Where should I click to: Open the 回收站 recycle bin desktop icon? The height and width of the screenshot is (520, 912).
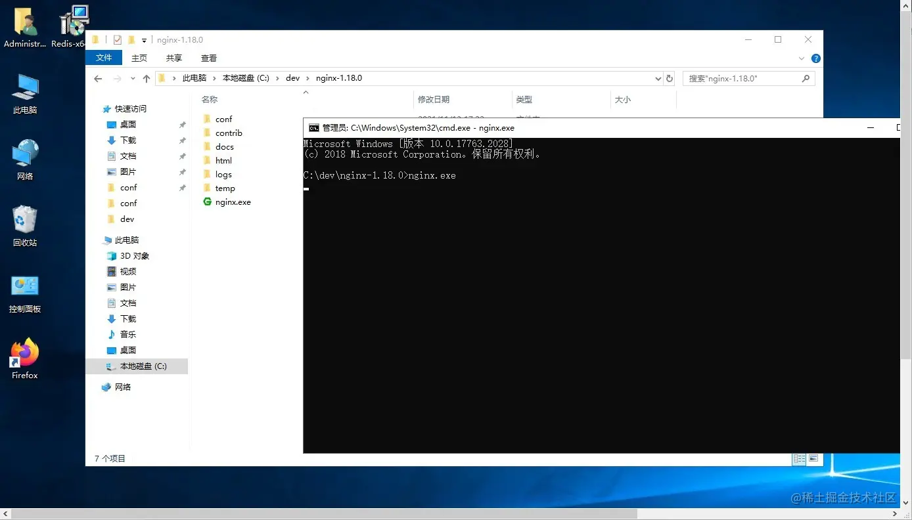25,225
